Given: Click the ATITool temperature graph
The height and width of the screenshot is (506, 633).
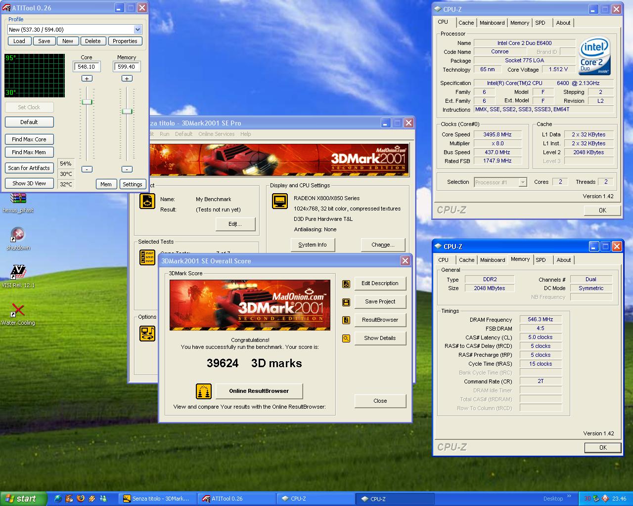Looking at the screenshot, I should 35,76.
